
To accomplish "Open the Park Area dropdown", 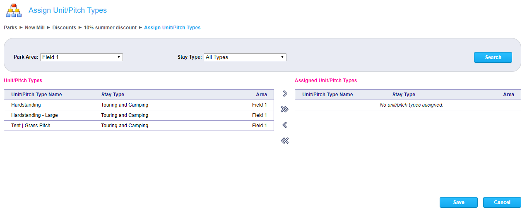I will 81,57.
